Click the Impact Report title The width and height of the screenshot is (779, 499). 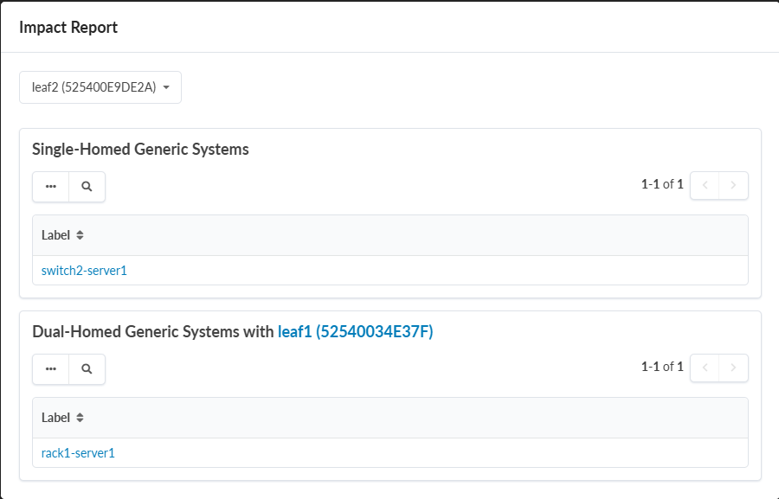pos(68,27)
